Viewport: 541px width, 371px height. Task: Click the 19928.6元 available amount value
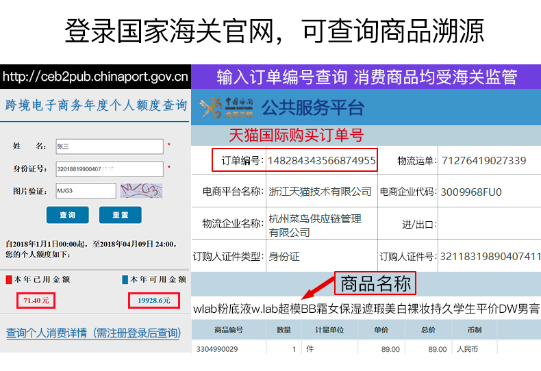coord(154,300)
